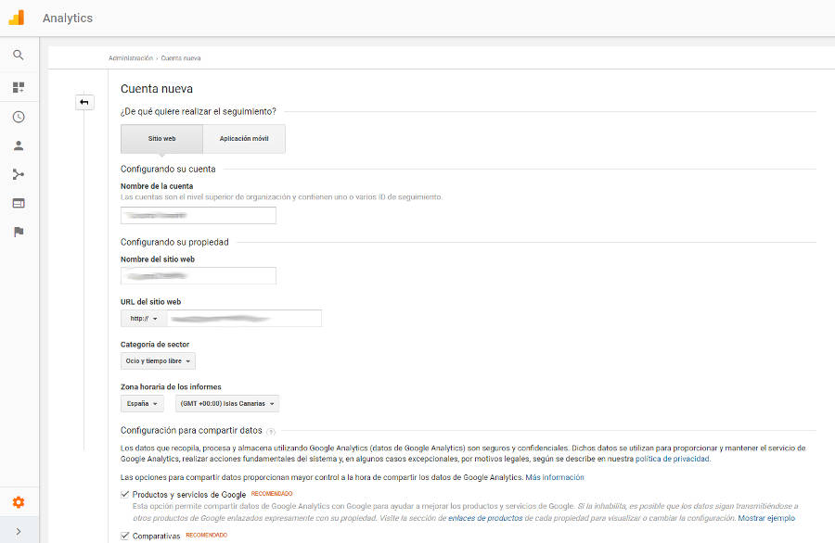The height and width of the screenshot is (543, 835).
Task: Click the Administración breadcrumb
Action: 131,58
